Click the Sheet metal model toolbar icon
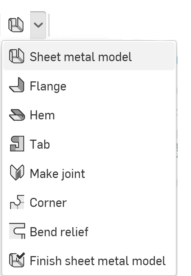This screenshot has width=191, height=276. point(16,25)
